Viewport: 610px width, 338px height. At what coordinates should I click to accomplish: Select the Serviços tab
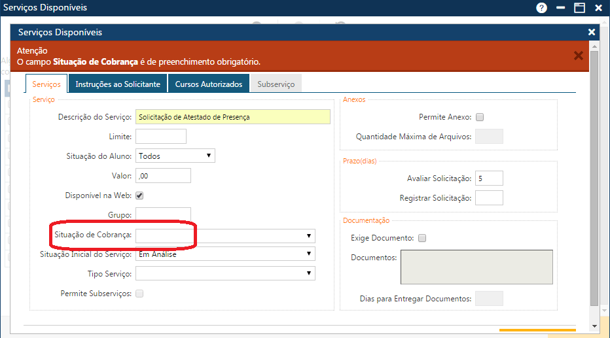pos(46,84)
